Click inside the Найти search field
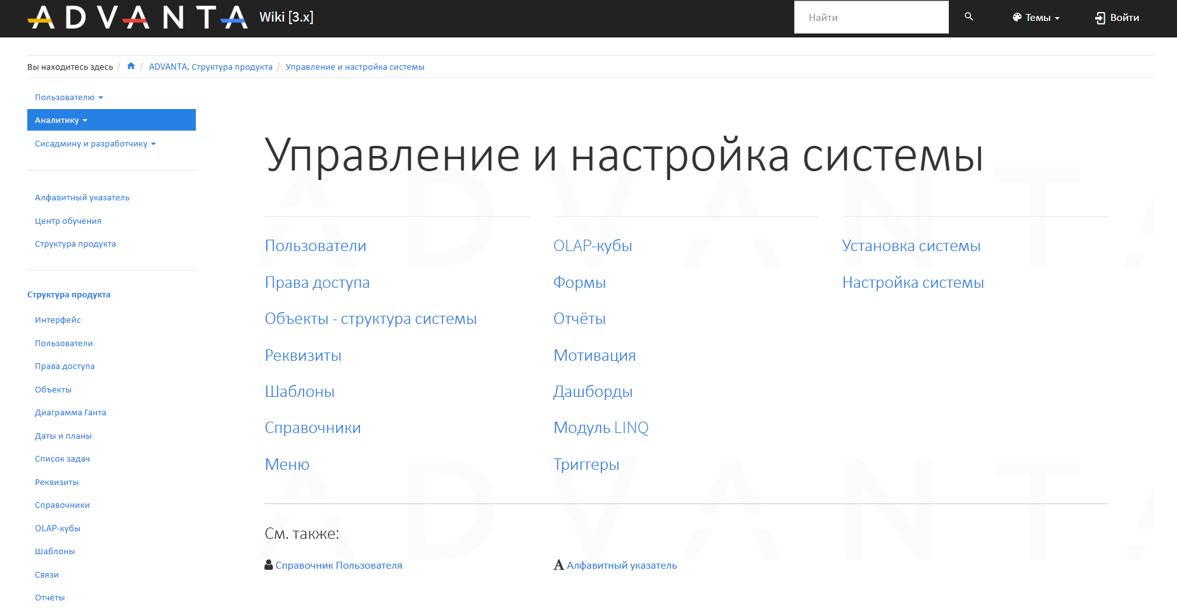The width and height of the screenshot is (1177, 615). (871, 18)
